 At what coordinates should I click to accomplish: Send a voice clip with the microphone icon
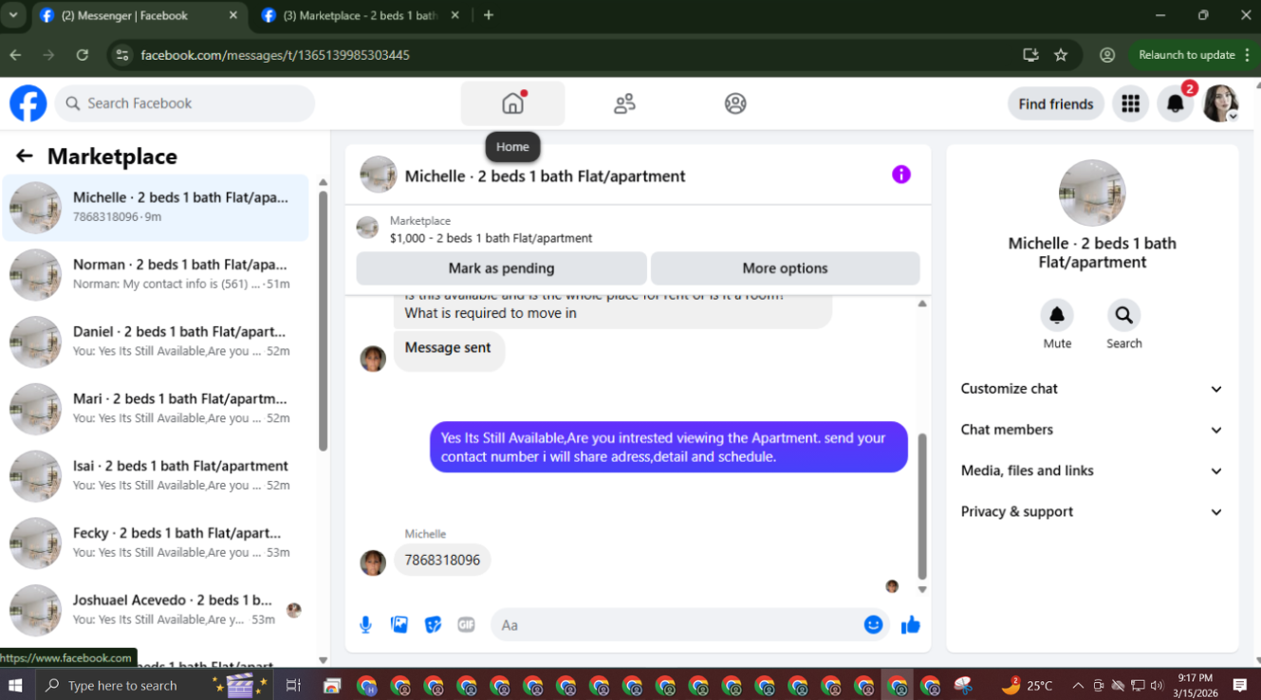click(365, 625)
